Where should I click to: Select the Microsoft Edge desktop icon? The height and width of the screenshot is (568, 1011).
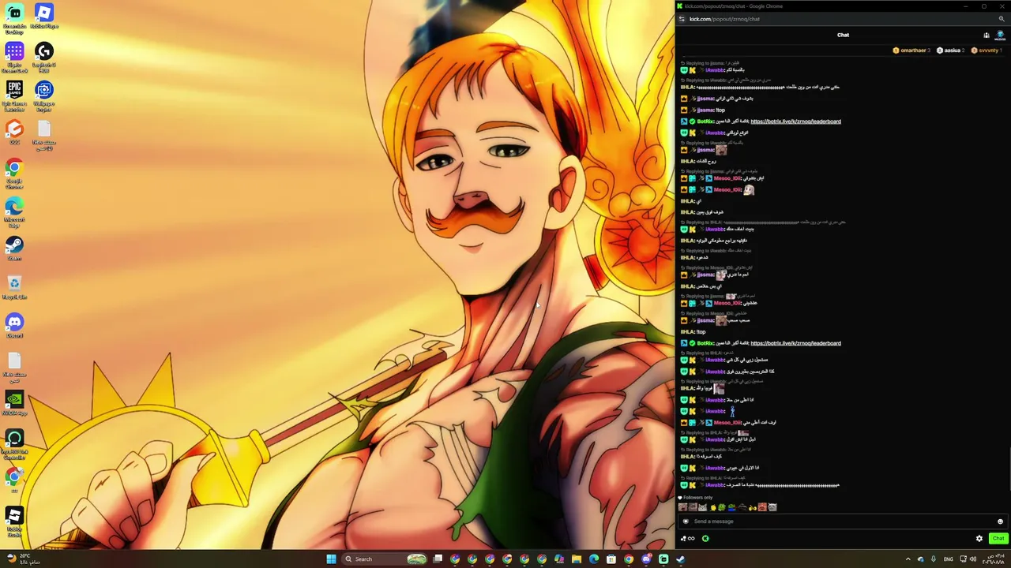coord(14,211)
